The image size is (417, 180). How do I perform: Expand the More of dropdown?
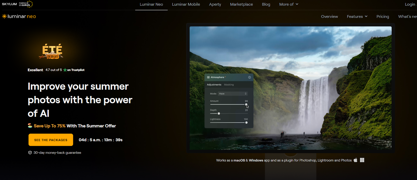tap(289, 4)
